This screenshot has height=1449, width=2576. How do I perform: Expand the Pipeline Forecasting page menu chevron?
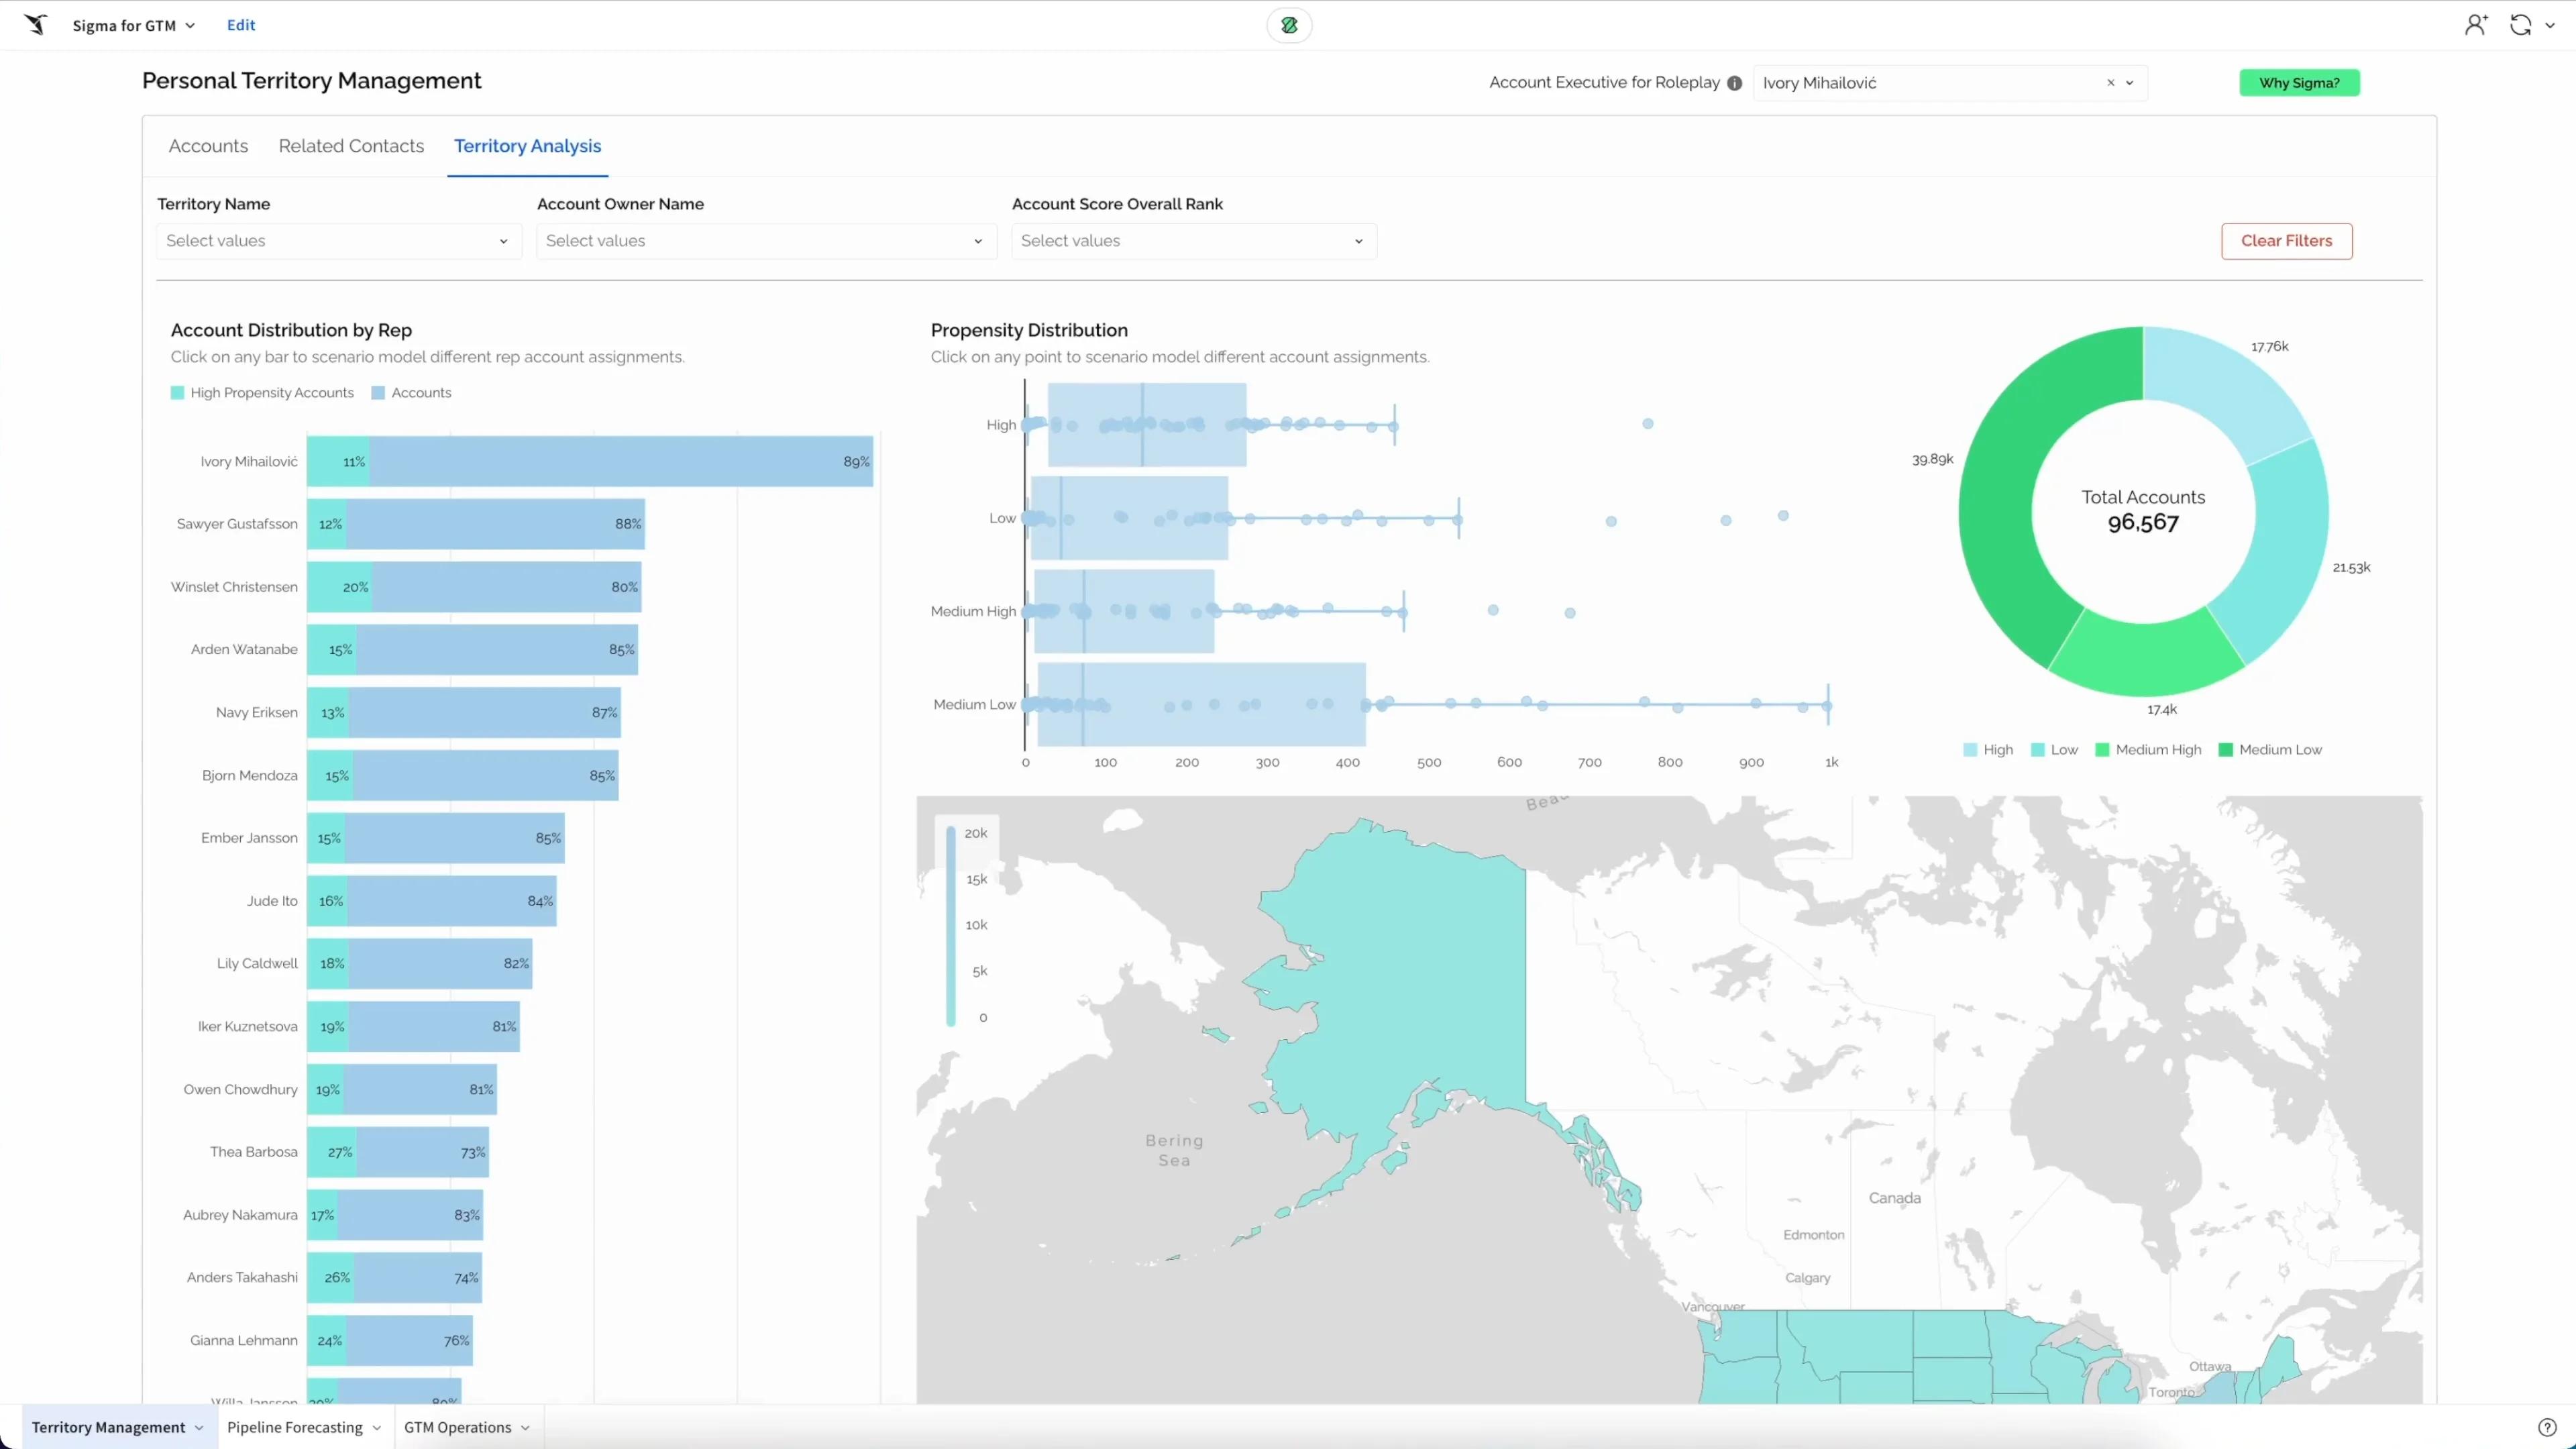[x=377, y=1427]
